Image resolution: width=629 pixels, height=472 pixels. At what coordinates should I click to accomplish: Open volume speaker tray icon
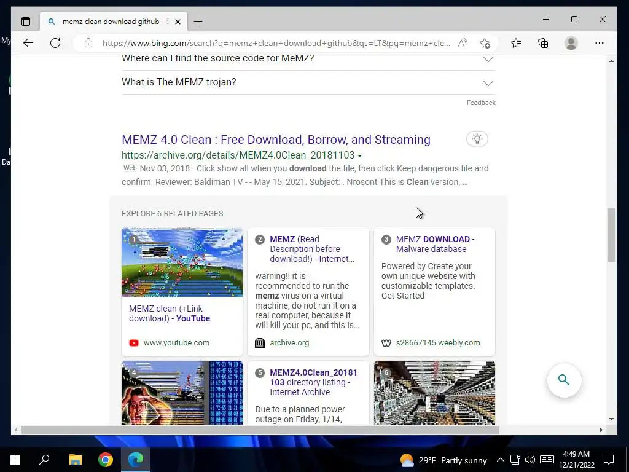pyautogui.click(x=530, y=460)
